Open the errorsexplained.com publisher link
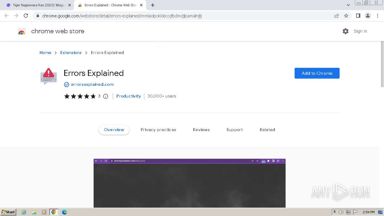The height and width of the screenshot is (216, 384). coord(92,85)
